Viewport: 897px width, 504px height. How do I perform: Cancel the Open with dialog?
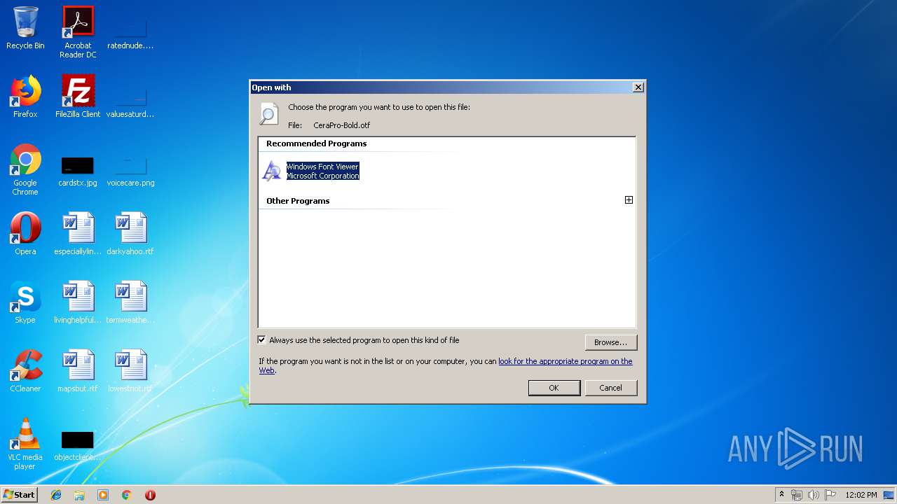610,388
